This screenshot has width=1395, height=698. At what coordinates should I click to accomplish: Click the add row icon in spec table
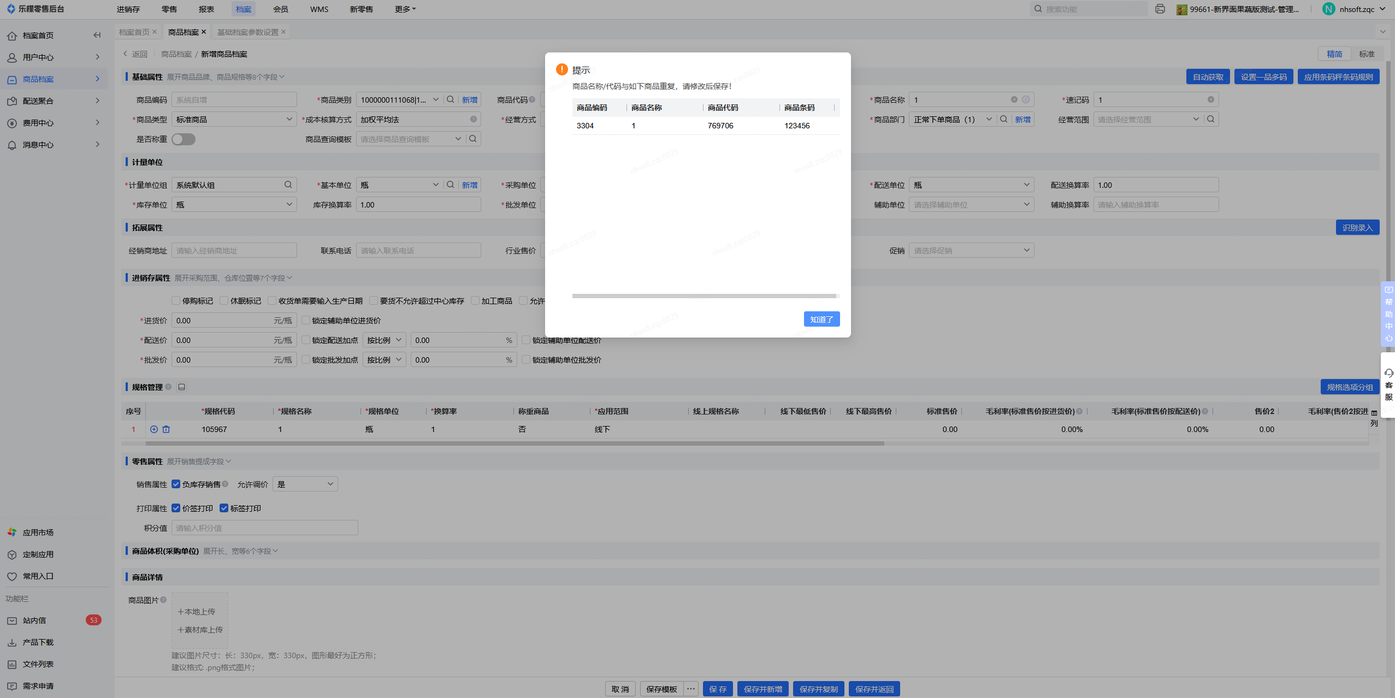[x=154, y=429]
